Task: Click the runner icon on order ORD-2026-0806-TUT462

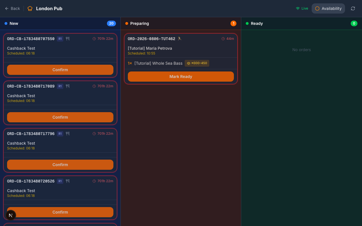Action: point(180,39)
